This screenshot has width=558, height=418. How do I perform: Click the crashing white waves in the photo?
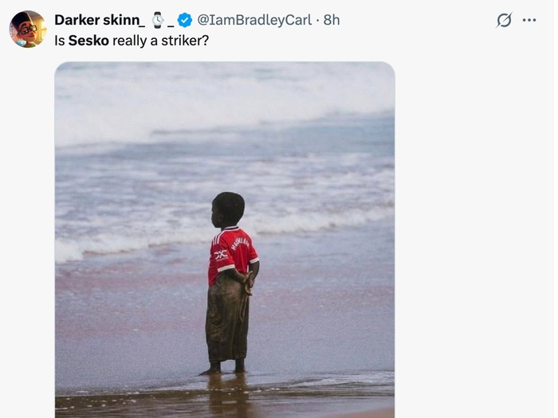click(x=225, y=103)
